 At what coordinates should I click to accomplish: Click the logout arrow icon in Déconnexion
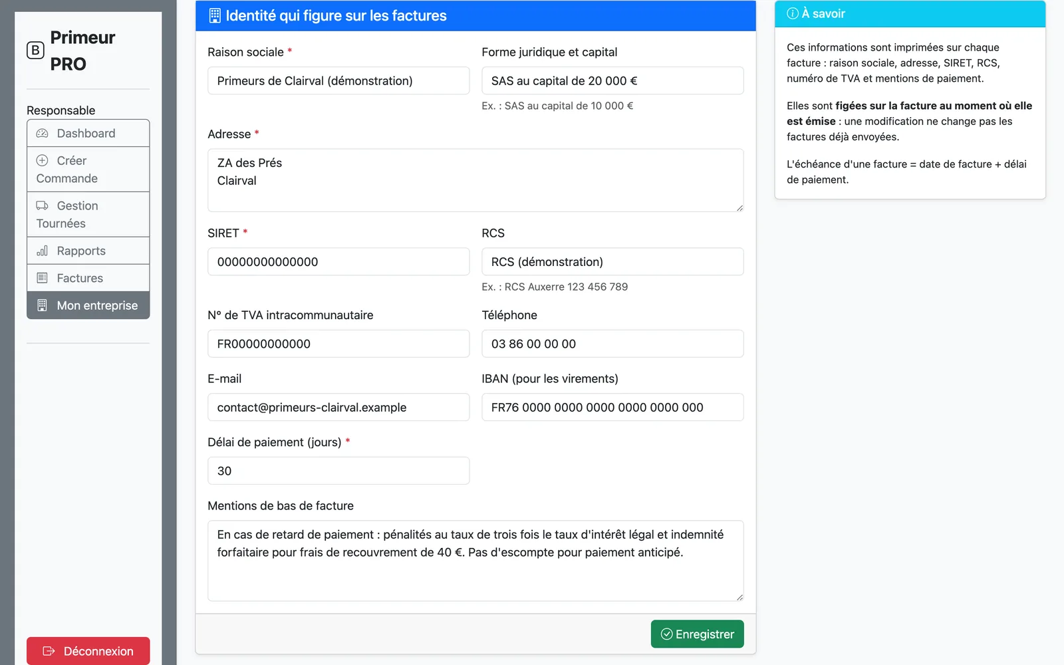(x=49, y=651)
